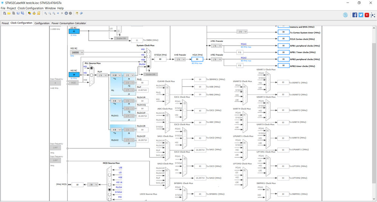377x202 pixels.
Task: Click the yellow Help question mark icon
Action: click(77, 14)
